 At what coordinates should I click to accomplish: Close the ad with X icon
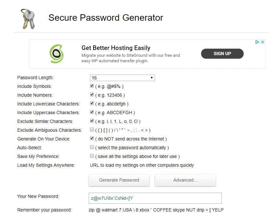[x=263, y=42]
